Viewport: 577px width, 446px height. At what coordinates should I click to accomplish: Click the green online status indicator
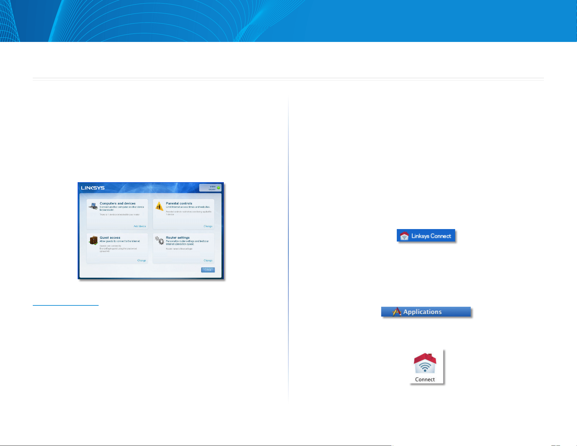[219, 188]
